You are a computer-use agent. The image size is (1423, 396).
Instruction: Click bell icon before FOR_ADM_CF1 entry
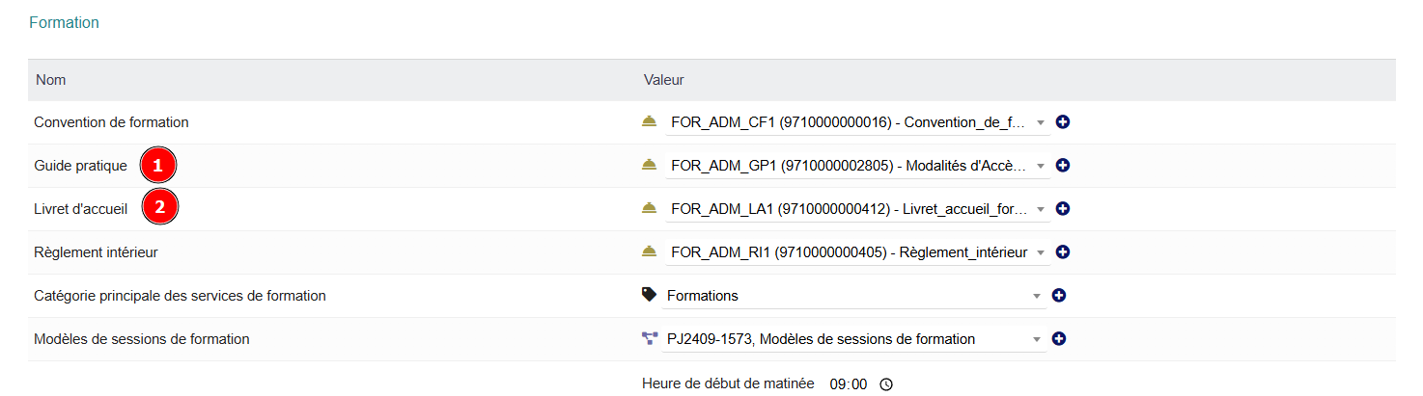coord(650,122)
